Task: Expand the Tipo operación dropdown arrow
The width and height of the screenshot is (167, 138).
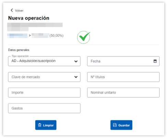Action: click(76, 61)
